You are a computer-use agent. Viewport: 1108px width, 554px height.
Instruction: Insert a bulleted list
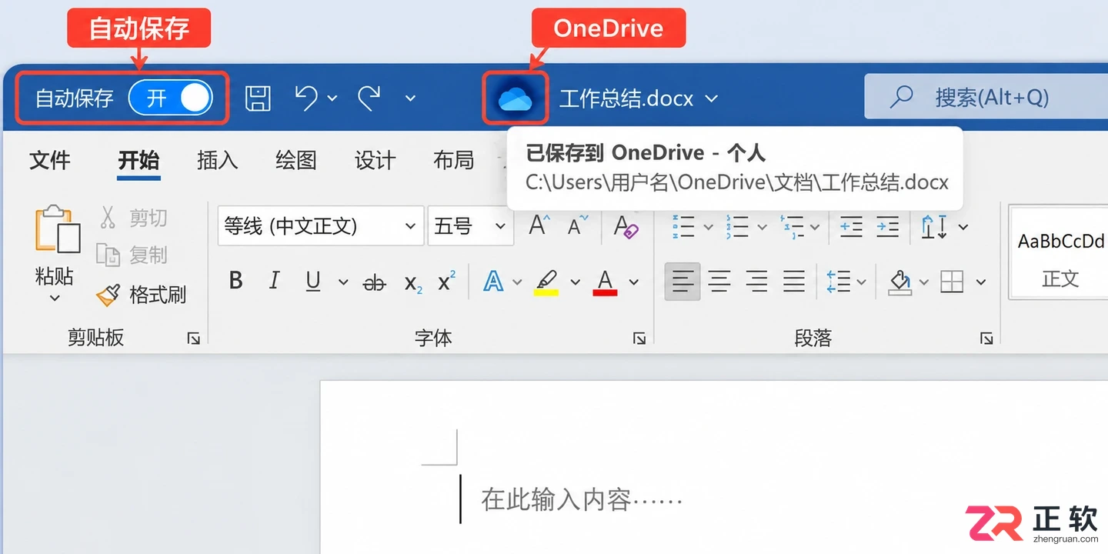coord(683,226)
